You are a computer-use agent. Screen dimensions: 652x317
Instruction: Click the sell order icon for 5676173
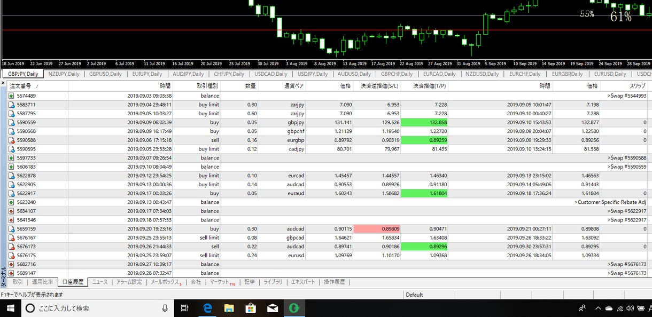click(12, 247)
